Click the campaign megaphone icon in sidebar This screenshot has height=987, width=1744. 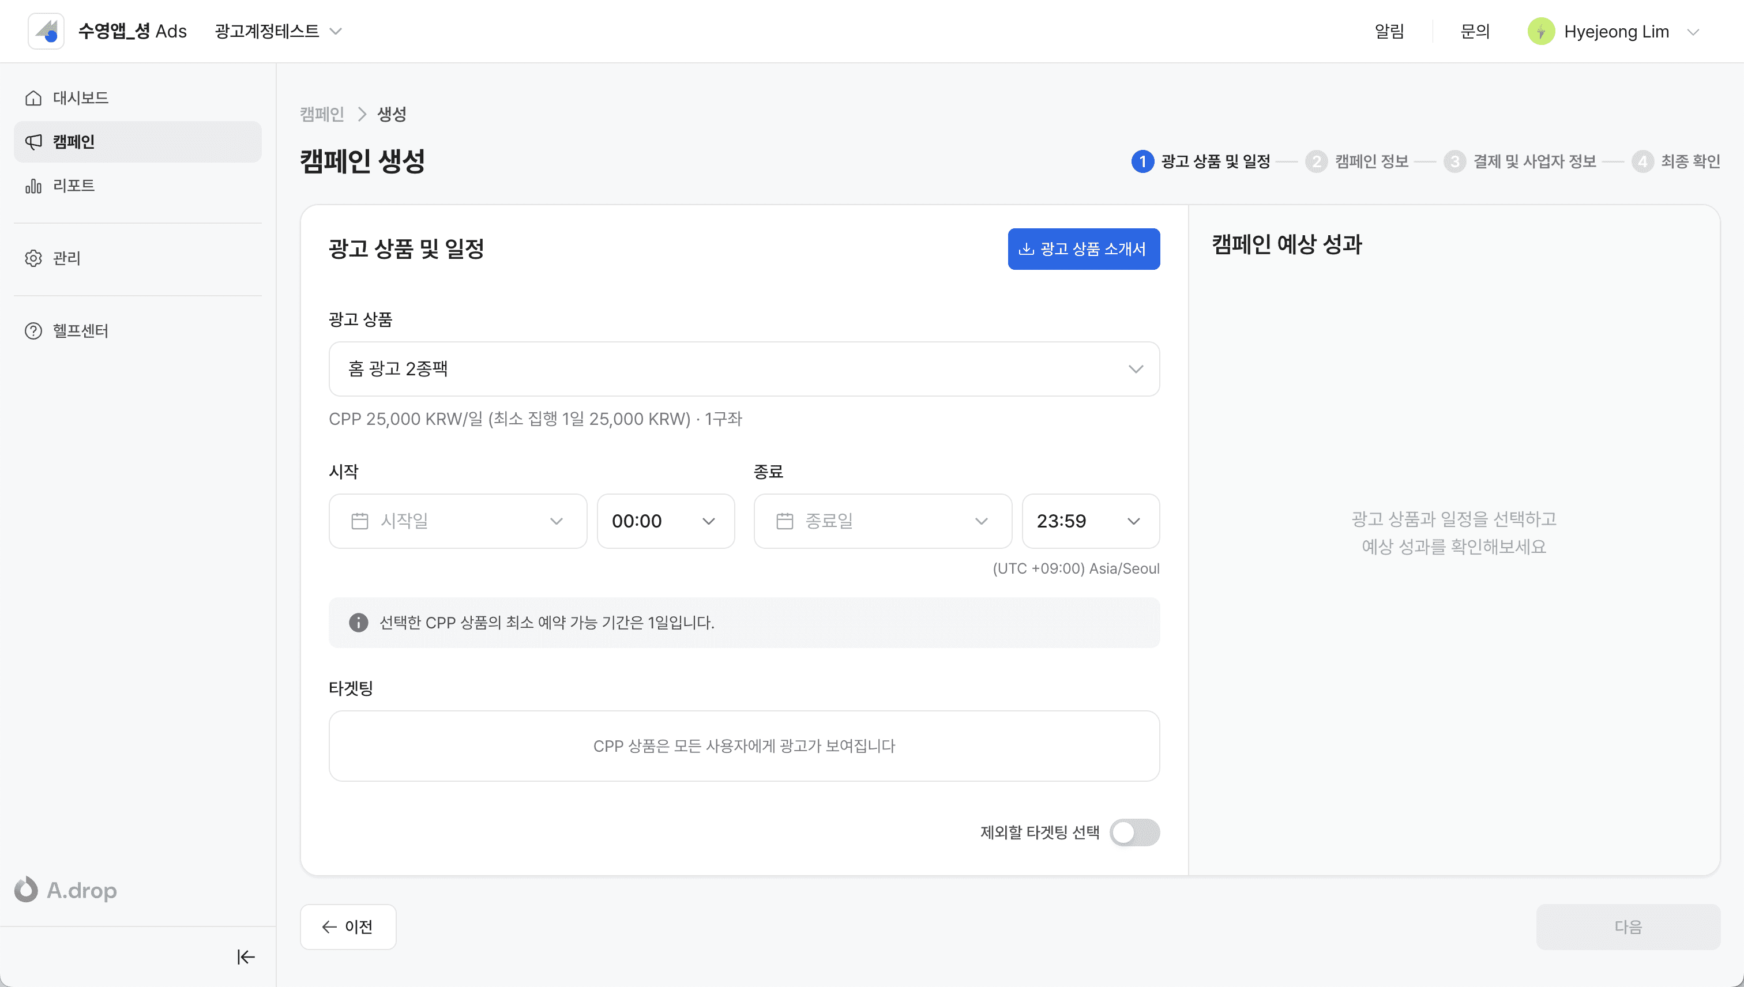point(33,142)
